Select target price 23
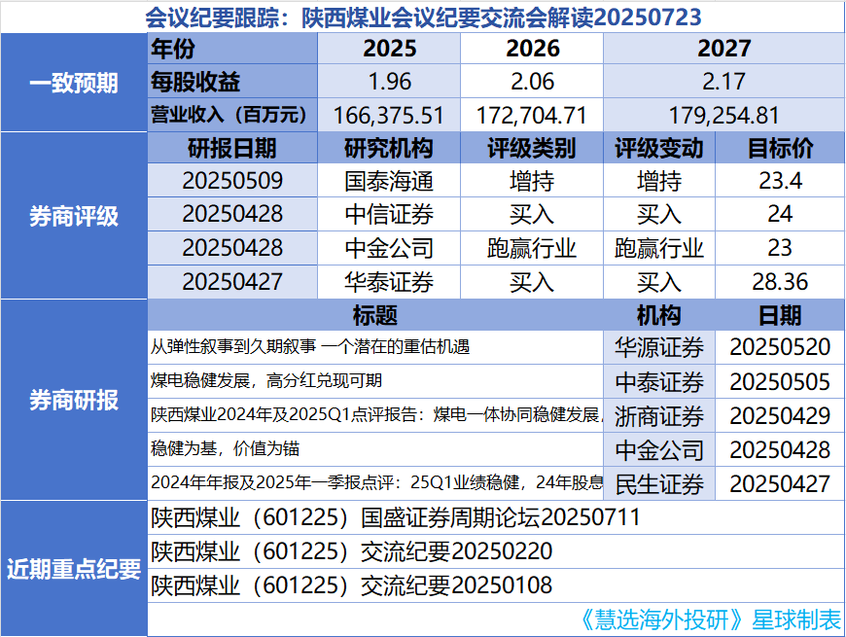 click(x=780, y=248)
